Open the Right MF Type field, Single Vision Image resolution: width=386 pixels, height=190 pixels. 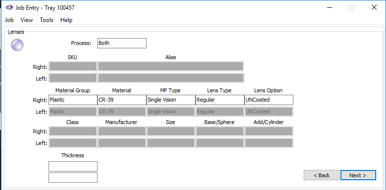tap(171, 100)
